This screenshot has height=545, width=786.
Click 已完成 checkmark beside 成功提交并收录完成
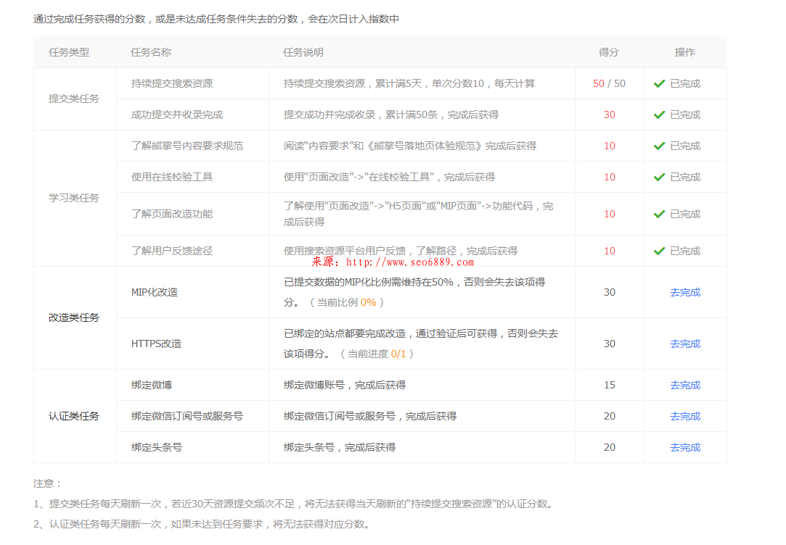point(659,115)
